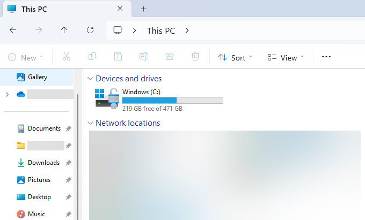Click the Devices and drives heading
The width and height of the screenshot is (365, 220).
coord(128,79)
